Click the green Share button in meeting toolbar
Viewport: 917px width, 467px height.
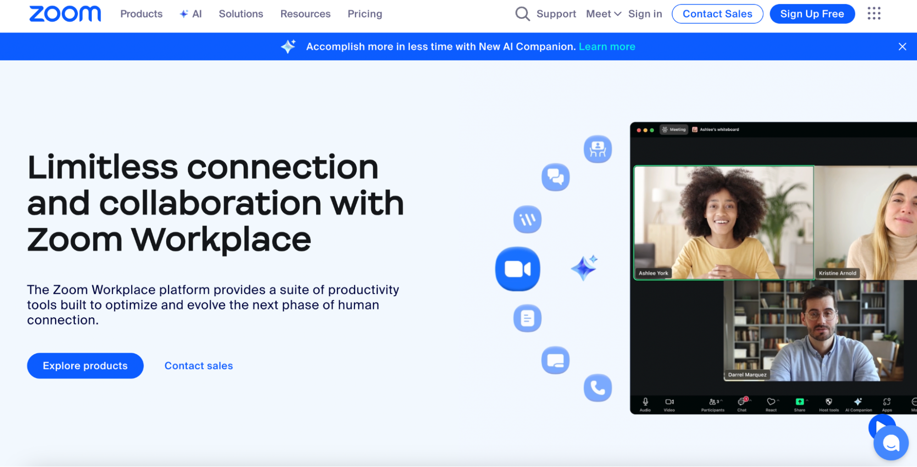[x=800, y=404]
